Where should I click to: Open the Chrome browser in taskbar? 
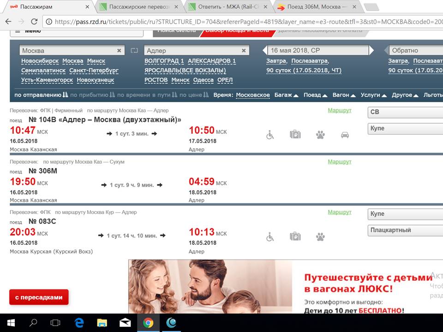pos(148,323)
